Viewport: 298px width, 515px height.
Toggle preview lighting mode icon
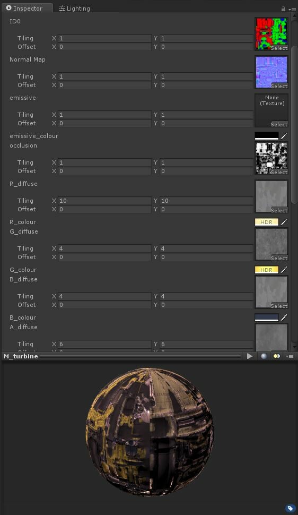[x=277, y=356]
